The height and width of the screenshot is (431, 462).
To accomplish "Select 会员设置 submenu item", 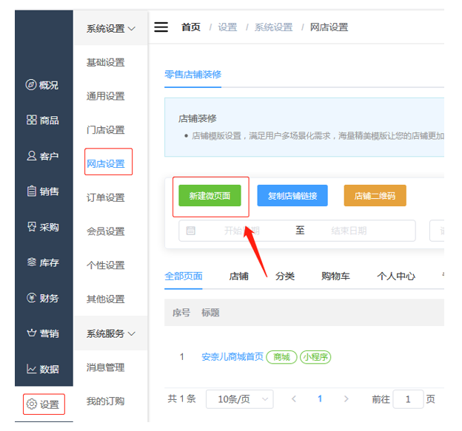I will pyautogui.click(x=105, y=231).
